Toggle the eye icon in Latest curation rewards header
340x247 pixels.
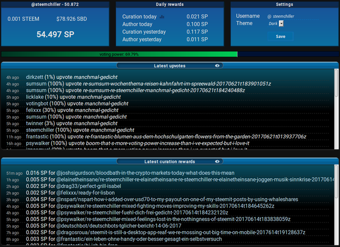(217, 161)
